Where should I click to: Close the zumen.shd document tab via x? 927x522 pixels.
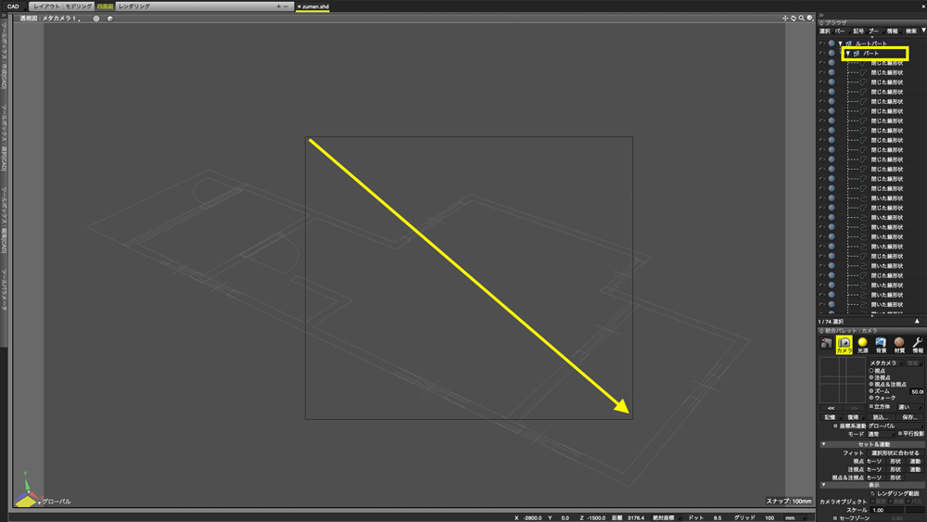(x=299, y=6)
